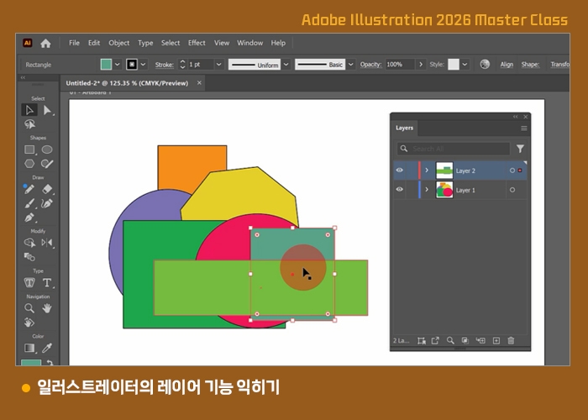Open the stroke weight 1 pt dropdown
Viewport: 588px width, 420px height.
point(219,65)
